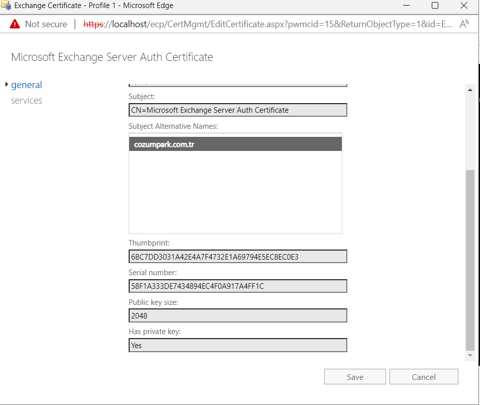Maximize the Edge window
The height and width of the screenshot is (405, 480).
tap(435, 6)
